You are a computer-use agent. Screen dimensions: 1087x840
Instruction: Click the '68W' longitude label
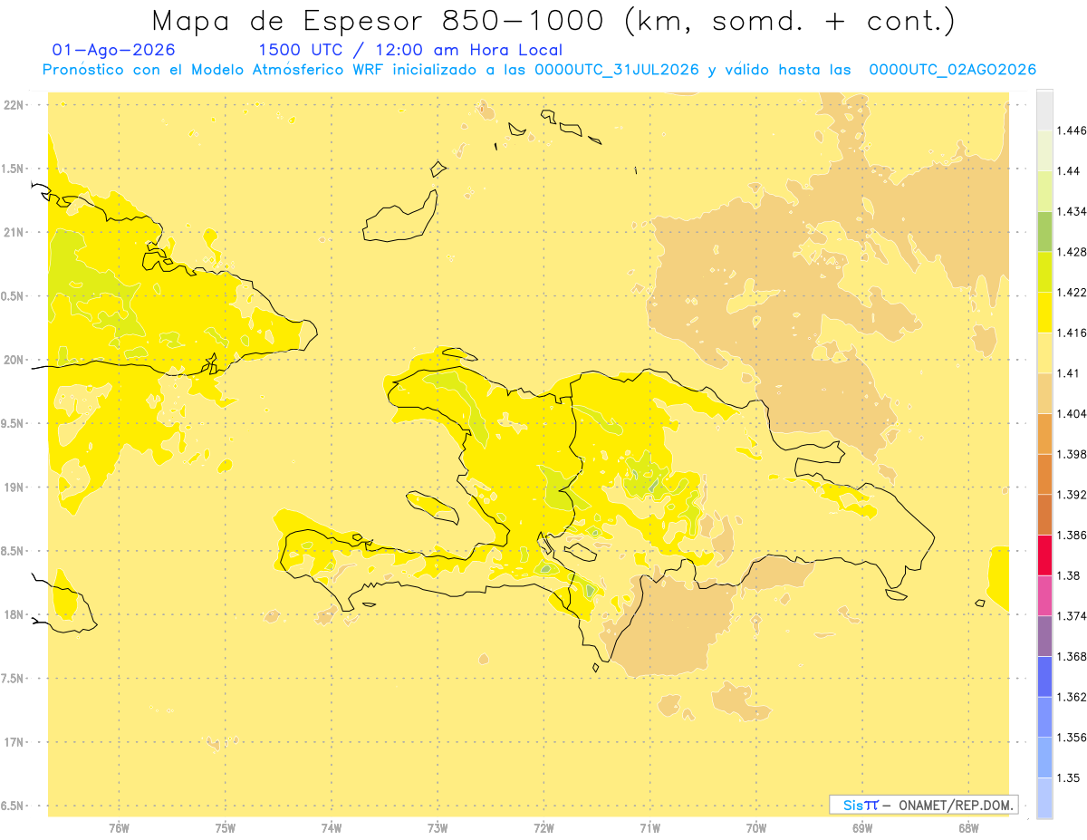(968, 828)
